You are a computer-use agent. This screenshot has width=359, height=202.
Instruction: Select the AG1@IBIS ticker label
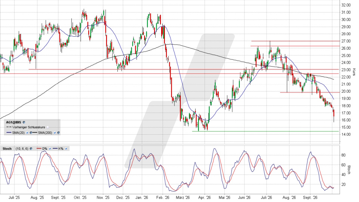pos(13,122)
